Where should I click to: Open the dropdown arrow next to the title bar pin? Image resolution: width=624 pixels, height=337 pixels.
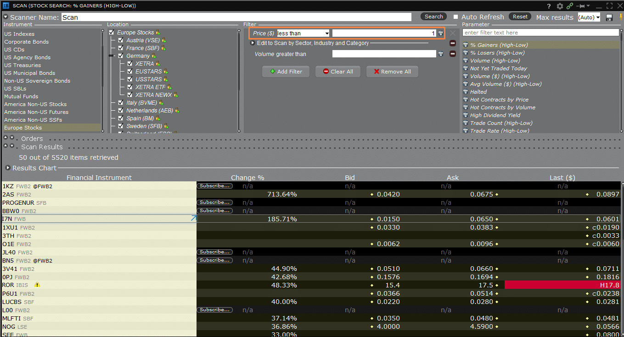[588, 6]
